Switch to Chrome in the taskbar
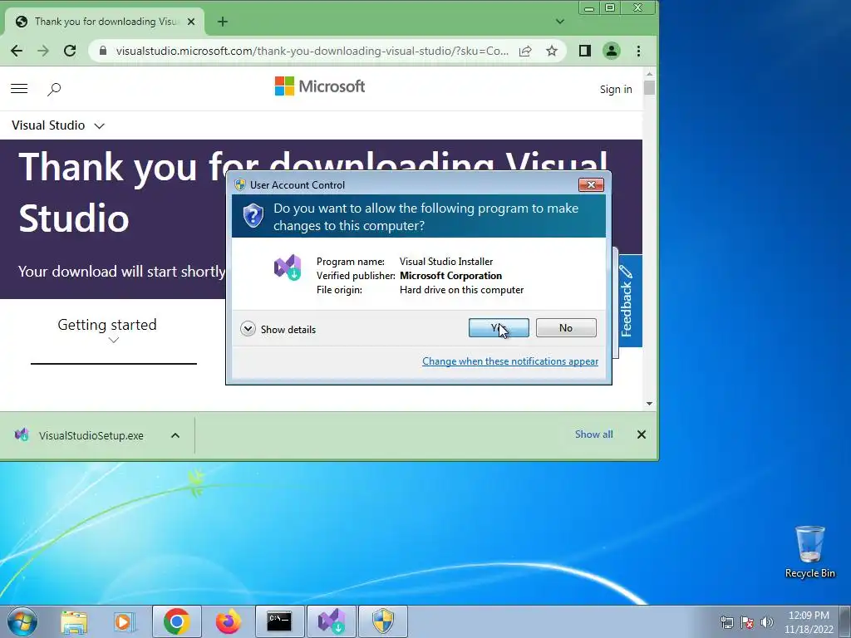The image size is (851, 638). (176, 621)
